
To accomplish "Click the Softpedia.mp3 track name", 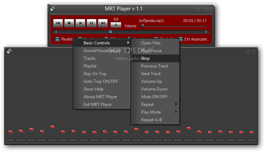I will pos(151,21).
